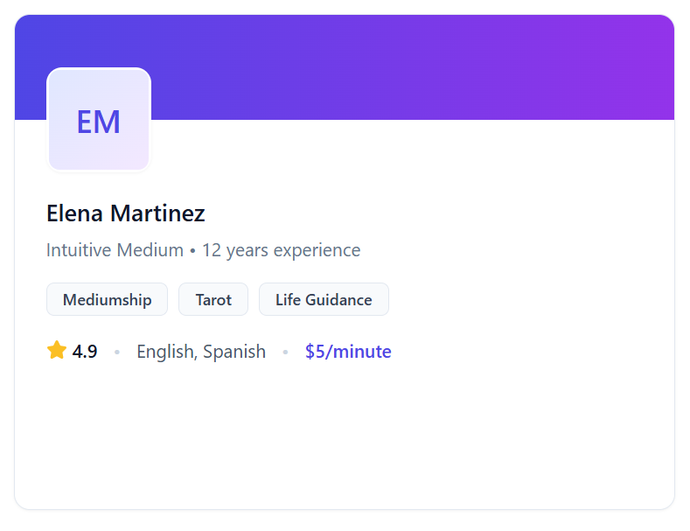
Task: Click the English language label
Action: 166,352
